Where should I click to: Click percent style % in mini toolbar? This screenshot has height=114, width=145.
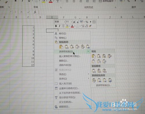(87, 22)
